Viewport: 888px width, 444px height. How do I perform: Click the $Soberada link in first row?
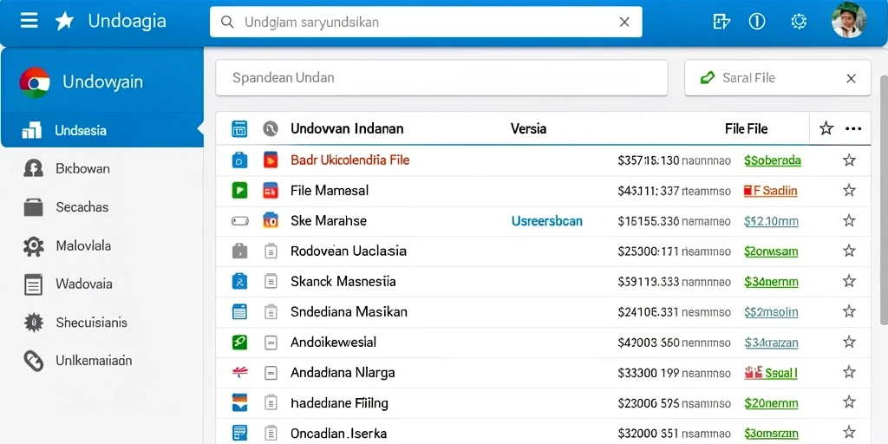(773, 160)
